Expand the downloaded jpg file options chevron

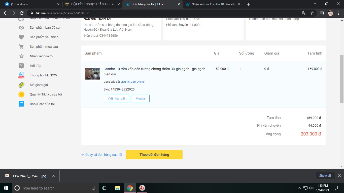[x=54, y=176]
